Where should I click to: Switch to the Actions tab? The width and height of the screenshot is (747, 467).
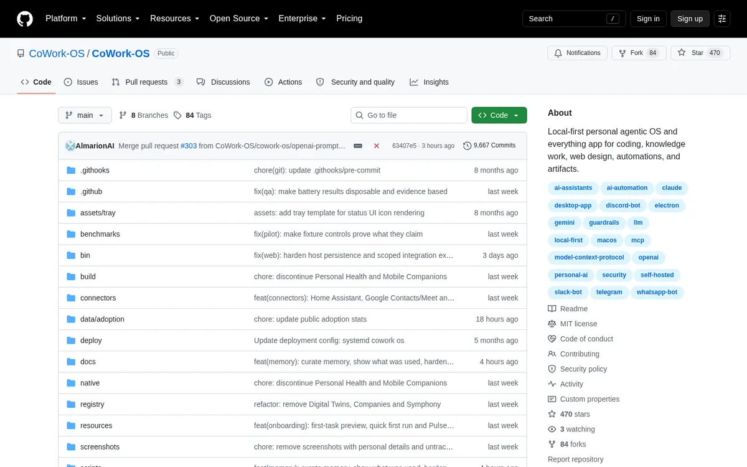pos(283,82)
